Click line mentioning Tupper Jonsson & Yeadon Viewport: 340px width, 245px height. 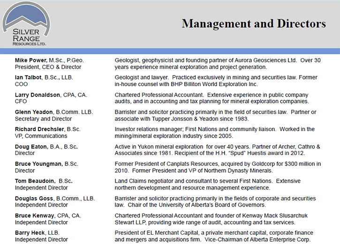click(x=181, y=119)
